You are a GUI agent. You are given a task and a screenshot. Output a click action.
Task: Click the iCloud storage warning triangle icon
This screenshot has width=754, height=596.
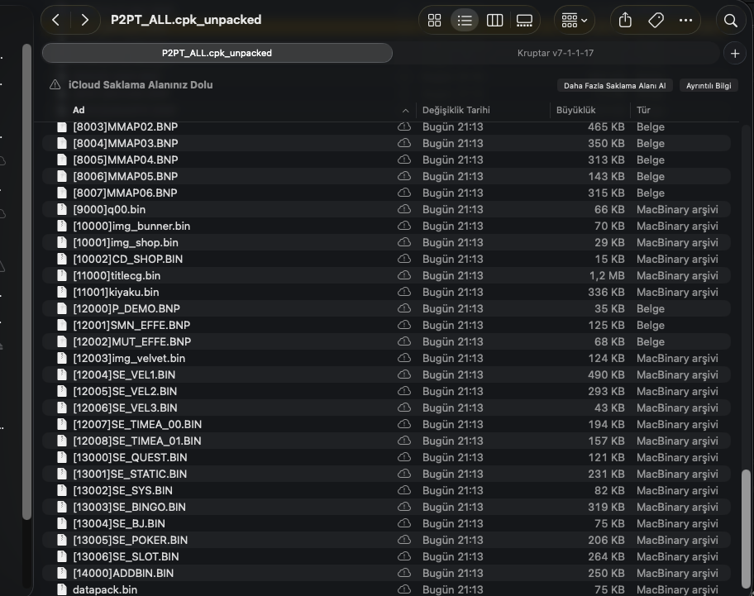[55, 84]
